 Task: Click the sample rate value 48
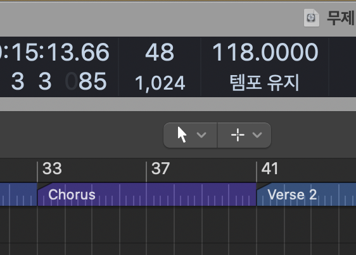click(160, 52)
